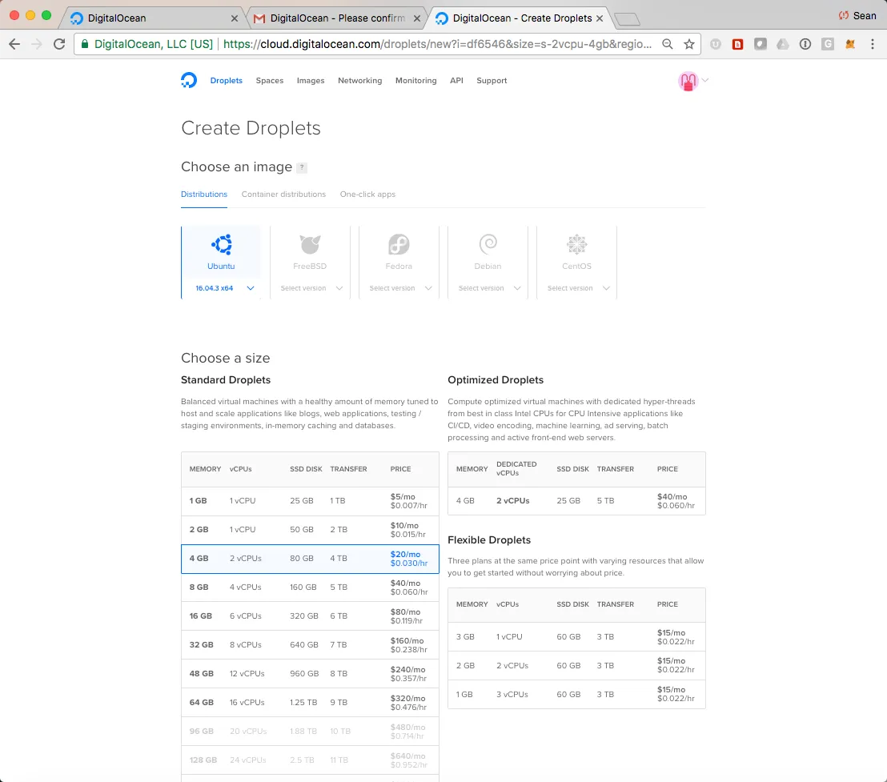
Task: Close the Gmail Please confirm tab
Action: pyautogui.click(x=417, y=18)
